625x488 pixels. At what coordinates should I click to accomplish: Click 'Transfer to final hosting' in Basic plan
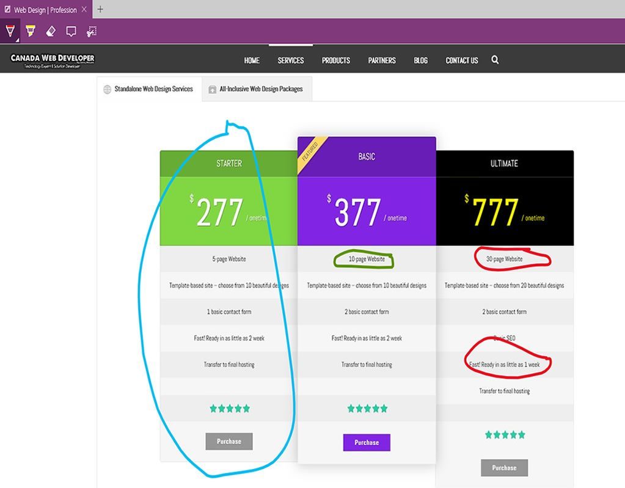pos(367,365)
